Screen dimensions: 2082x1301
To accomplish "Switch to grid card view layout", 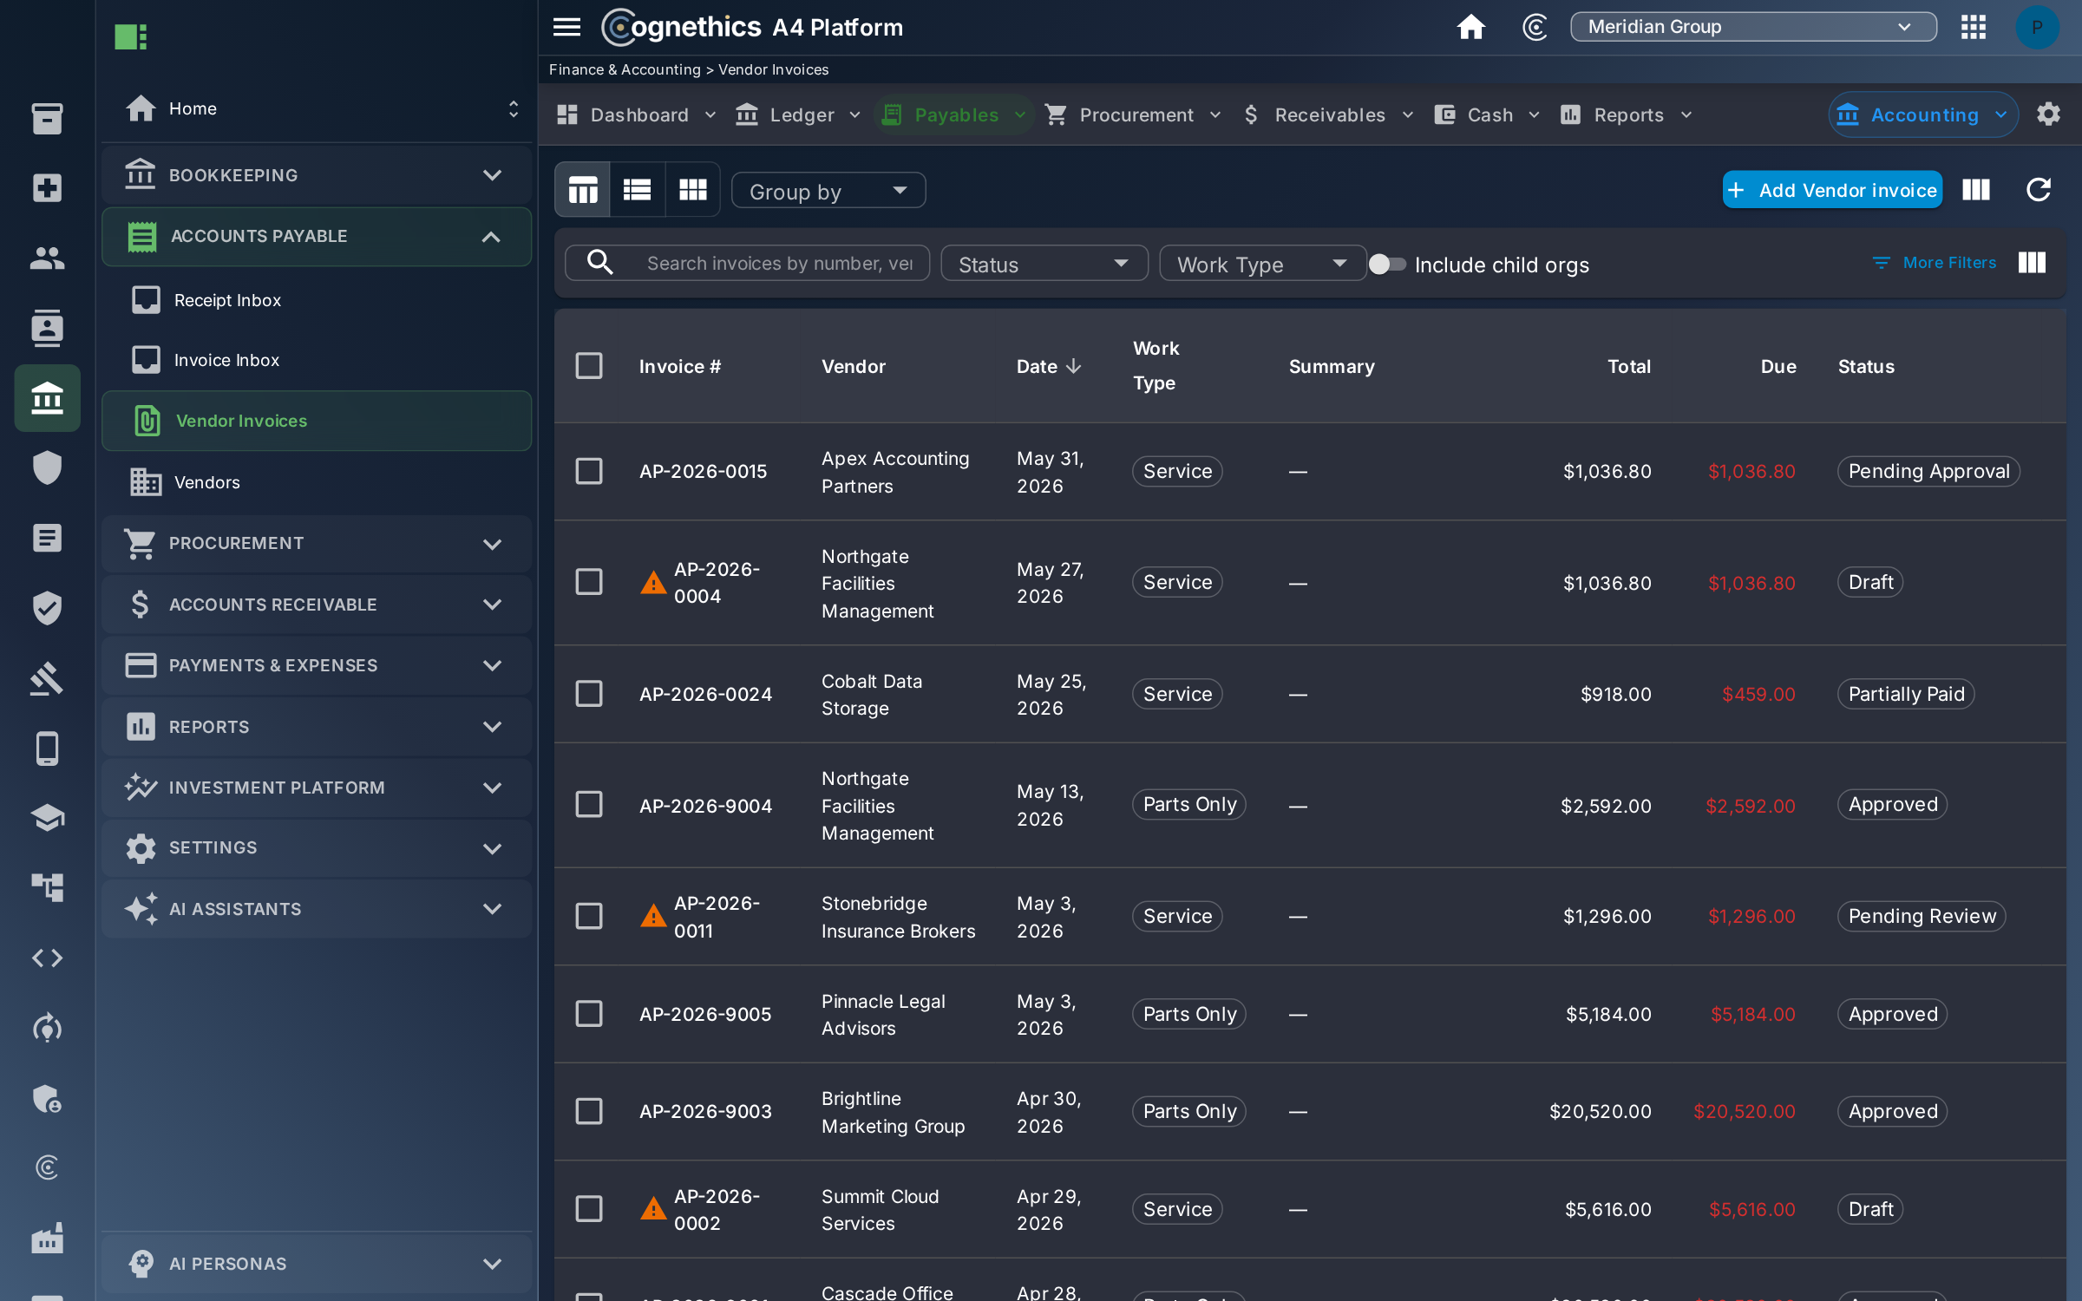I will pyautogui.click(x=692, y=189).
